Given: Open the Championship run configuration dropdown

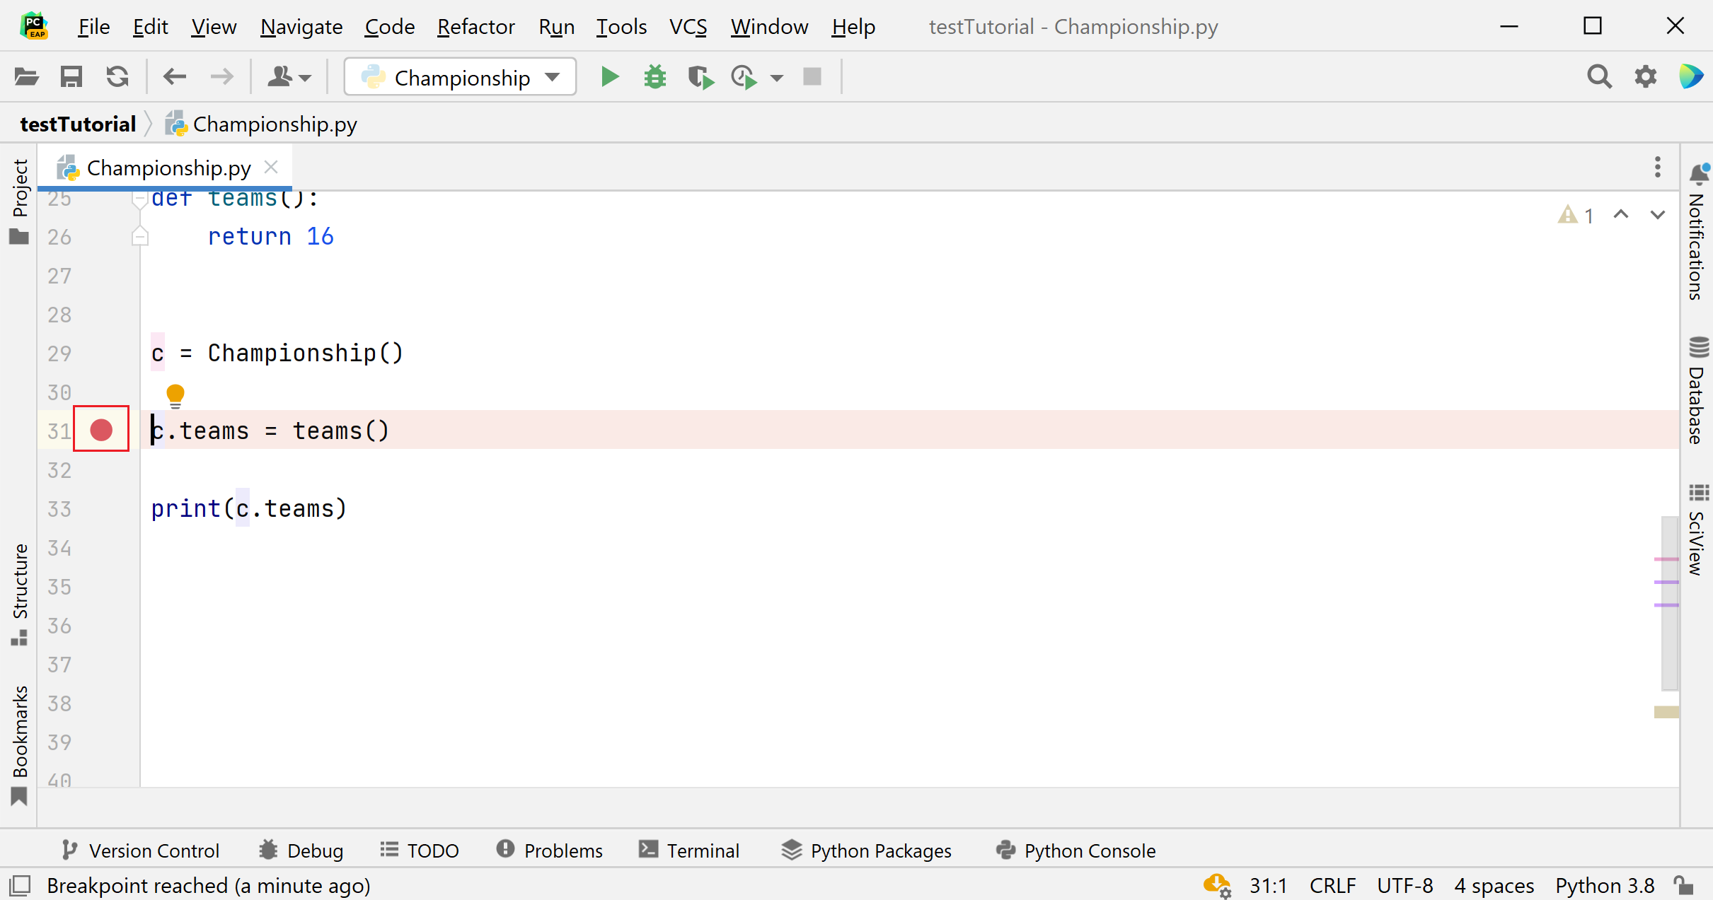Looking at the screenshot, I should 461,76.
